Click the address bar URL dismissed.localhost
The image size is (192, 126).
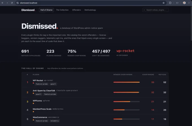click(29, 3)
